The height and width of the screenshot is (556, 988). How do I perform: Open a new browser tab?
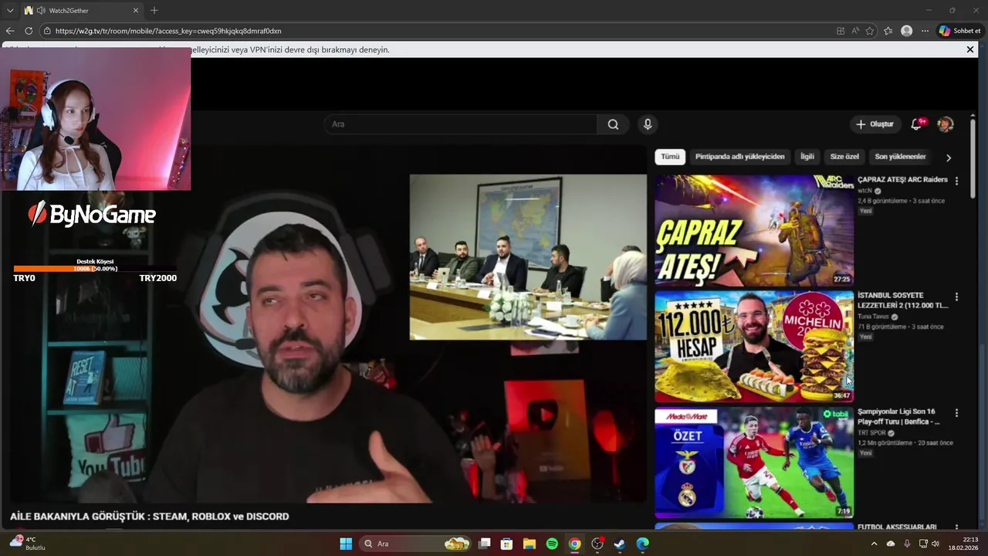(154, 11)
